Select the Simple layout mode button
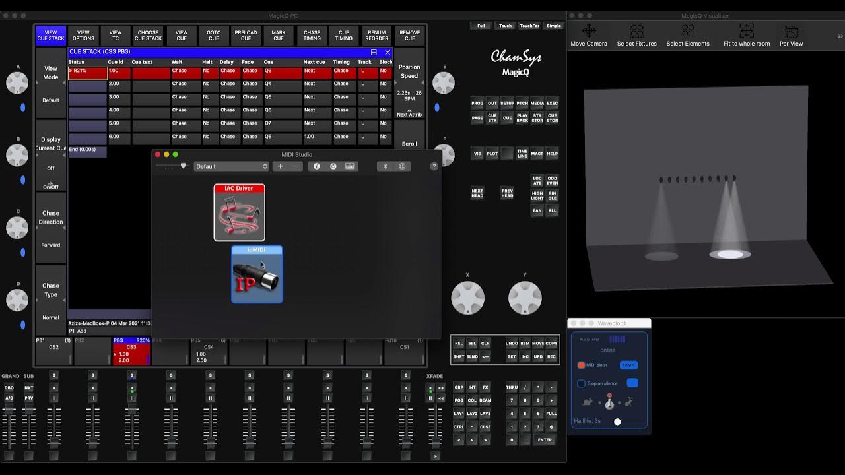Screen dimensions: 845x475 pos(554,26)
